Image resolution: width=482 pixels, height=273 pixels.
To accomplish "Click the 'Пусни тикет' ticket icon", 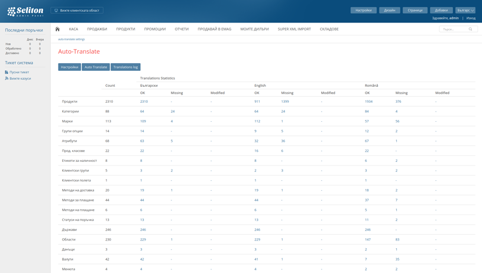I will [7, 72].
